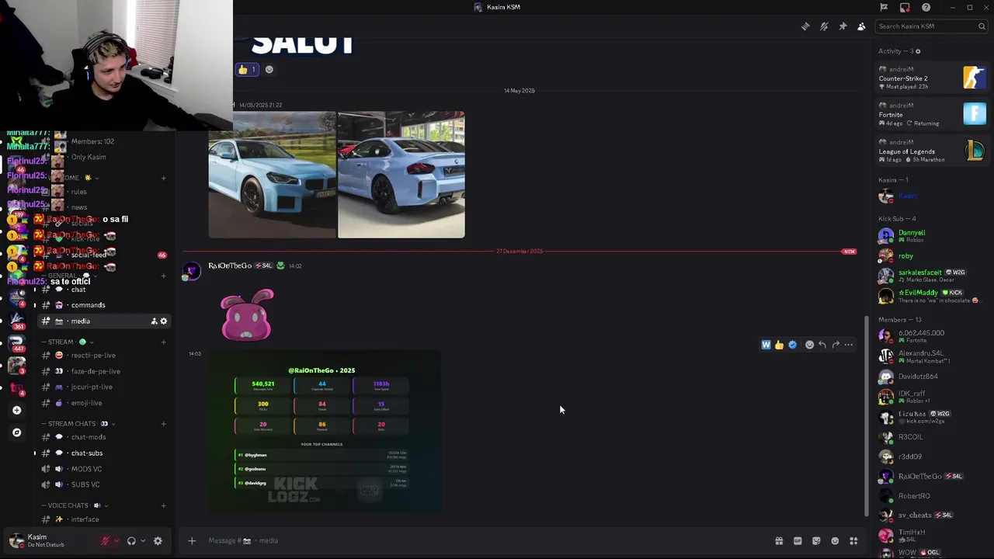Open more options for hovered message
Image resolution: width=994 pixels, height=559 pixels.
pyautogui.click(x=849, y=345)
